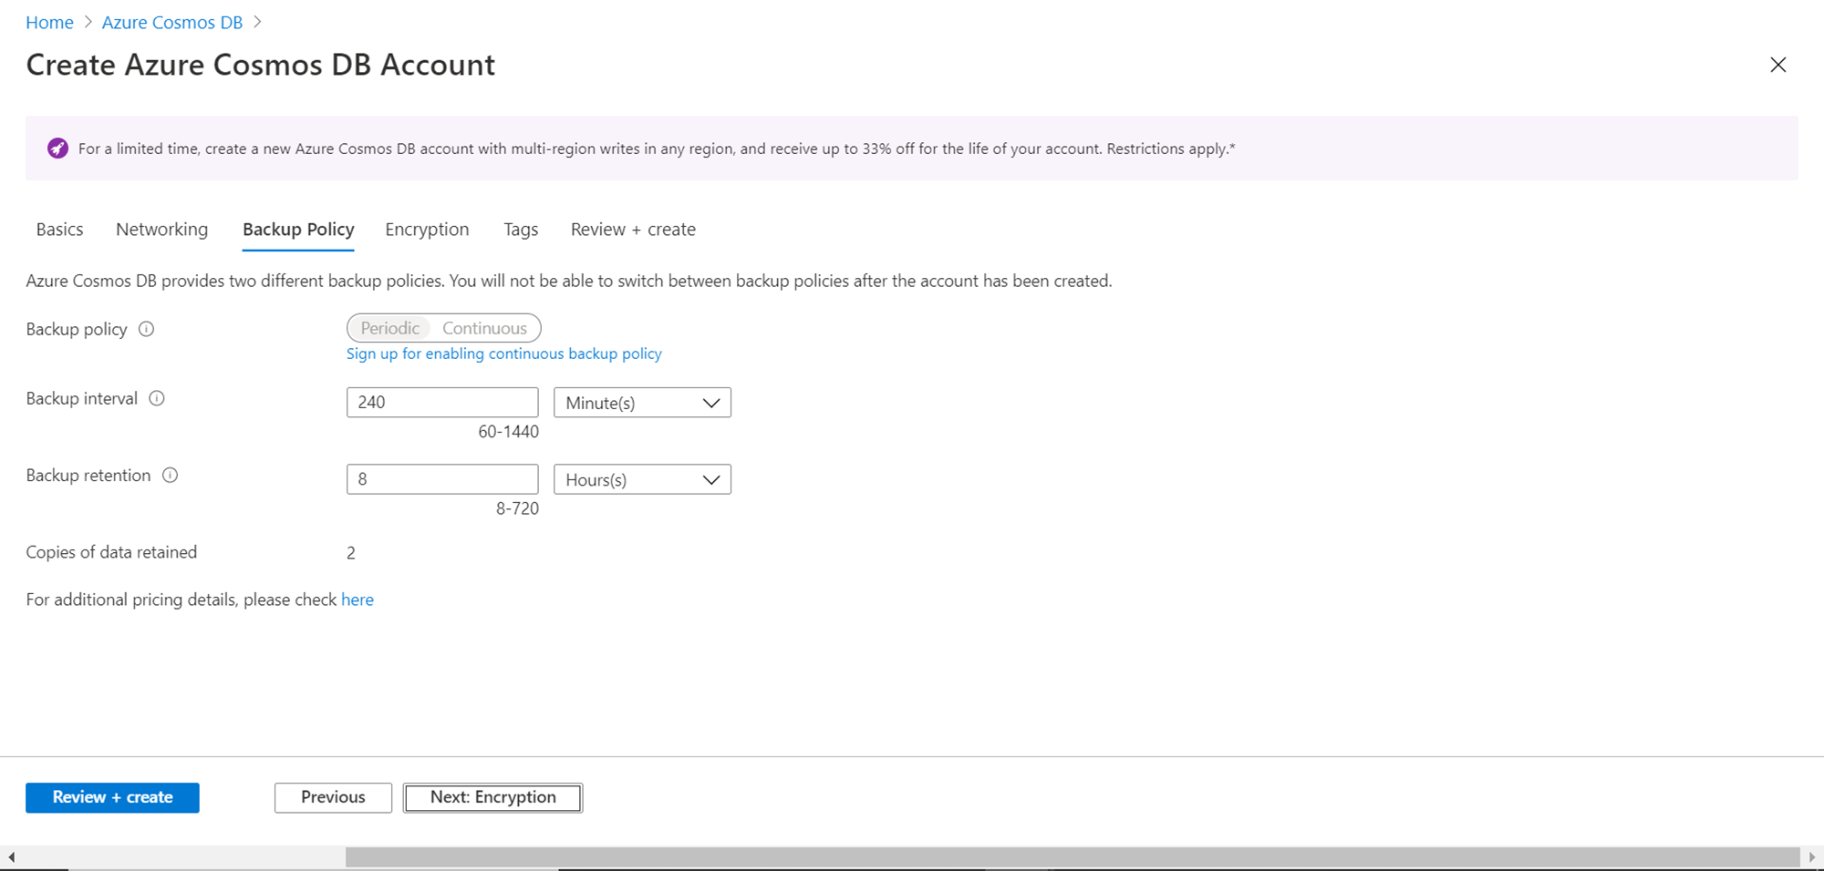Click the Backup retention input field
Screen dimensions: 1824x871
pyautogui.click(x=442, y=479)
